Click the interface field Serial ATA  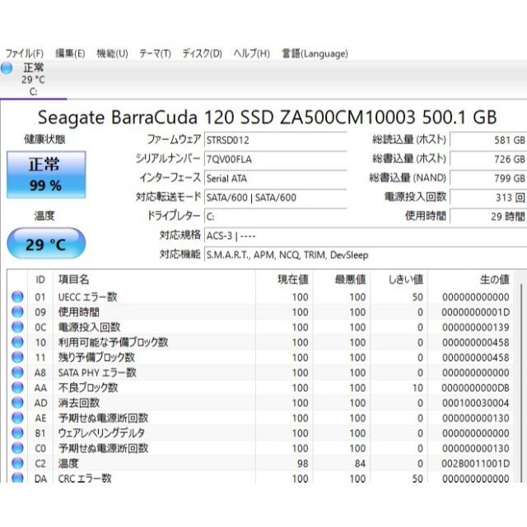pos(275,178)
